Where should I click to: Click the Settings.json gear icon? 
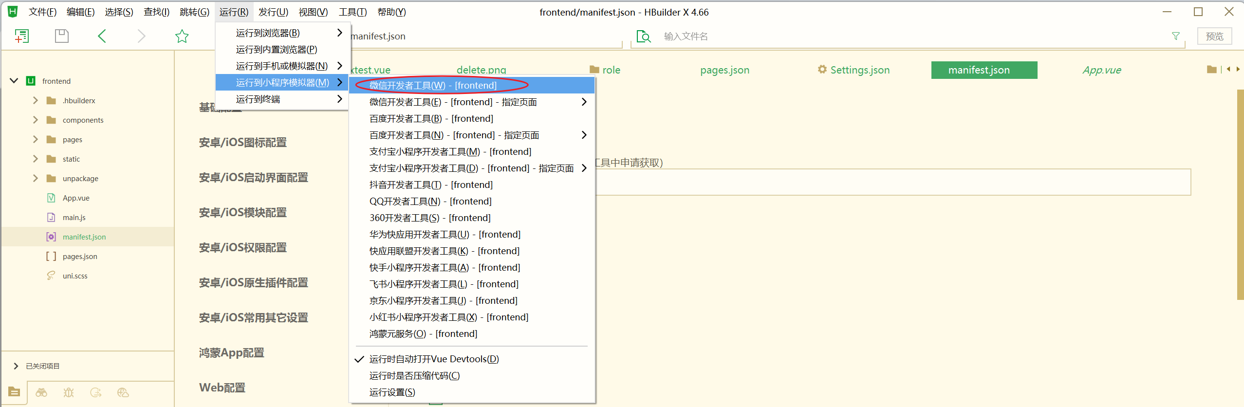[822, 70]
